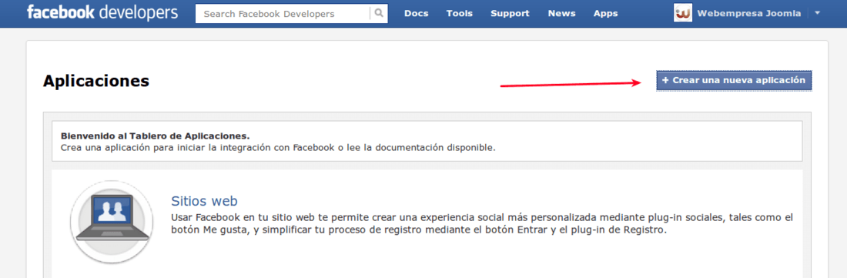Click the Aplicaciones page heading
Image resolution: width=847 pixels, height=278 pixels.
pos(95,81)
